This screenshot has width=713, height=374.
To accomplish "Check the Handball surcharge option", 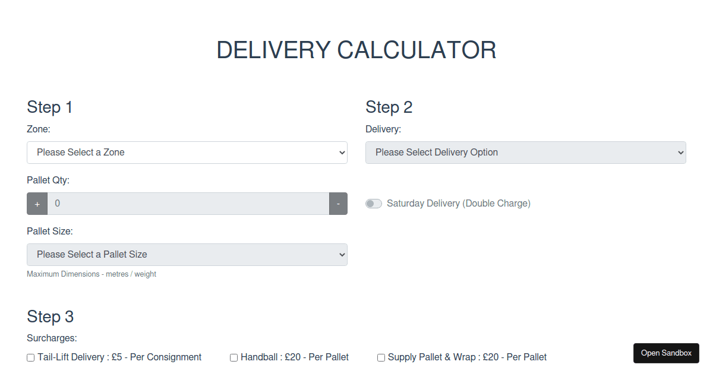I will point(234,357).
